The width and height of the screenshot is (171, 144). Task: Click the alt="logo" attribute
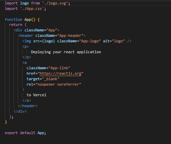click(114, 41)
